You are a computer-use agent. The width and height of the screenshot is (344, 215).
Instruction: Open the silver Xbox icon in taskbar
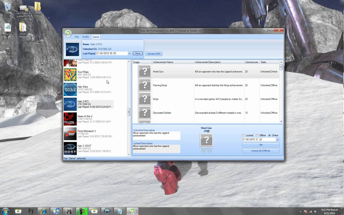[107, 211]
